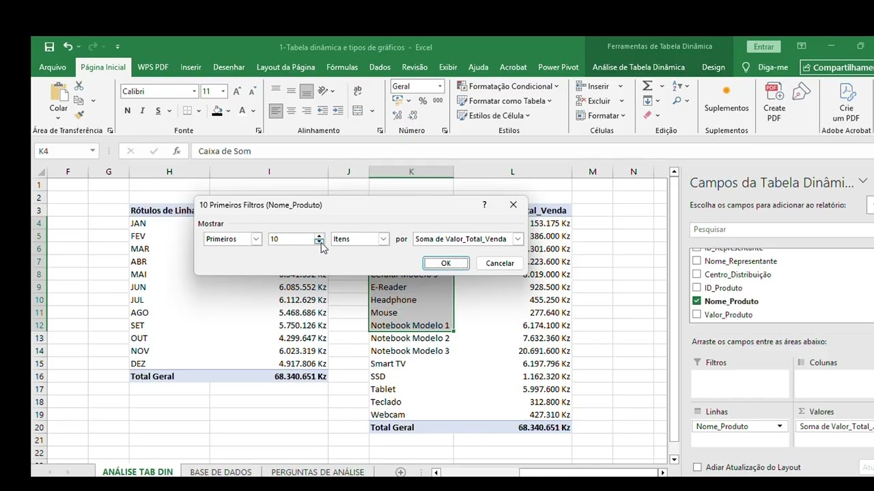Click the Entrar sign-in button
The image size is (874, 491).
763,46
